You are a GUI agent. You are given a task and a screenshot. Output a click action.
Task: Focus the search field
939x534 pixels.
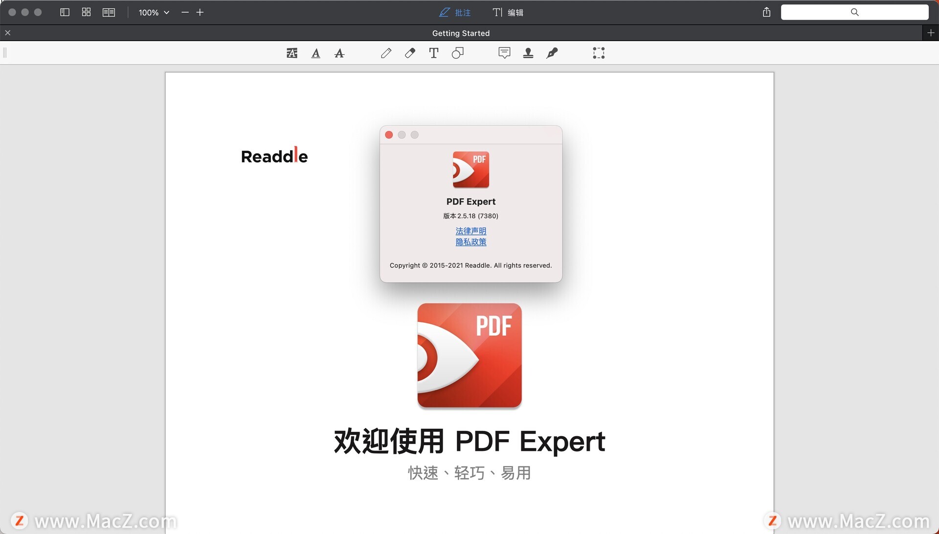[854, 12]
